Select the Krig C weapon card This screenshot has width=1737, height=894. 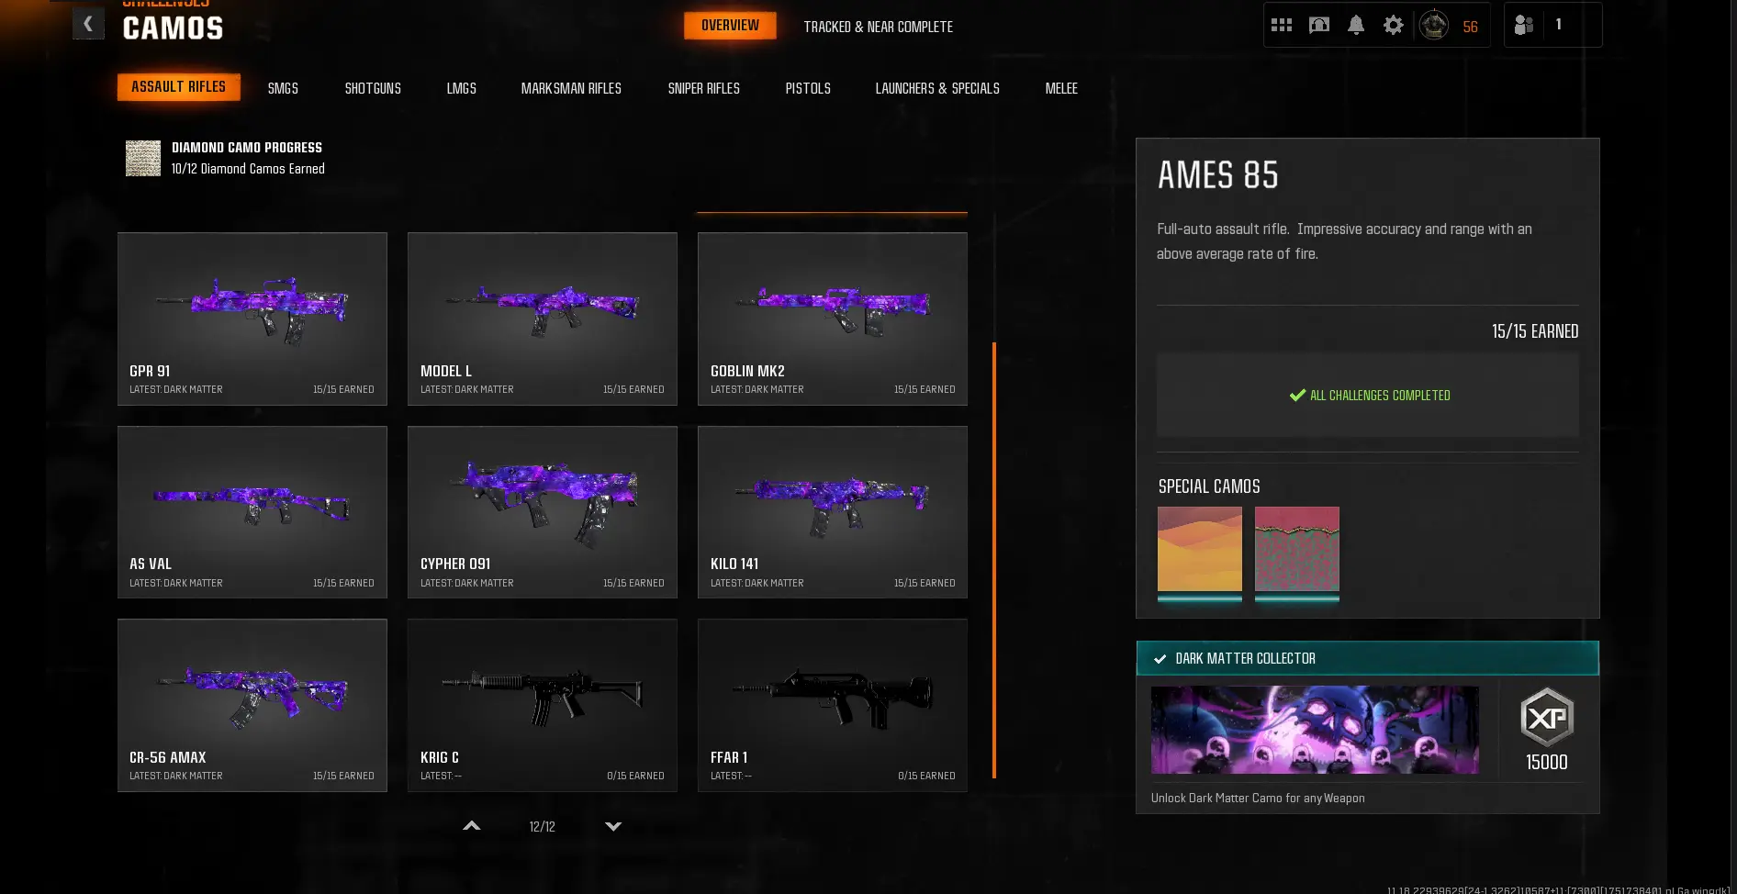(543, 705)
